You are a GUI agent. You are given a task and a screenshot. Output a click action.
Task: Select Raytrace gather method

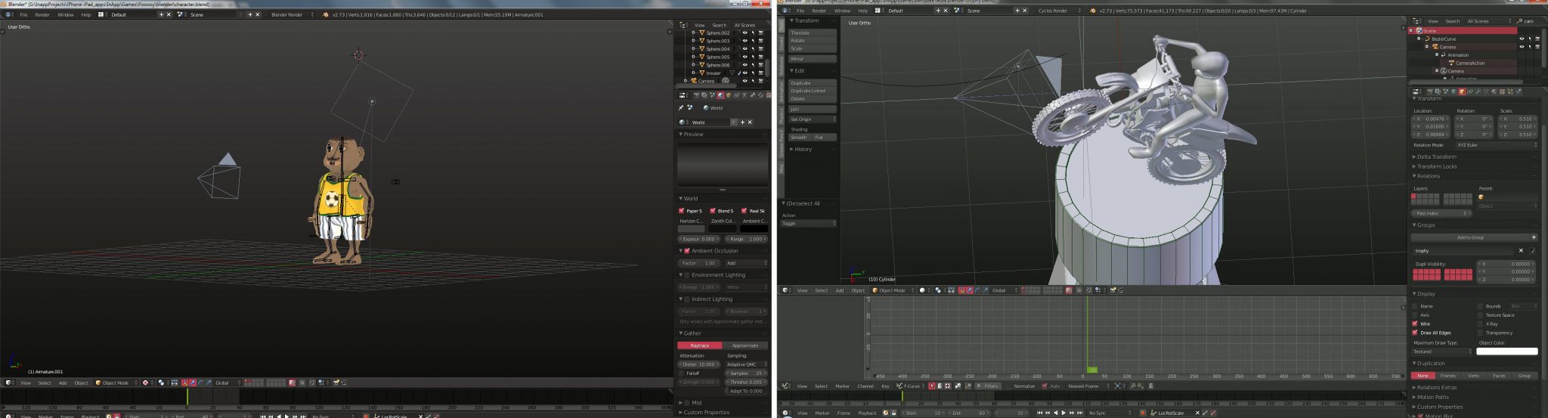700,345
